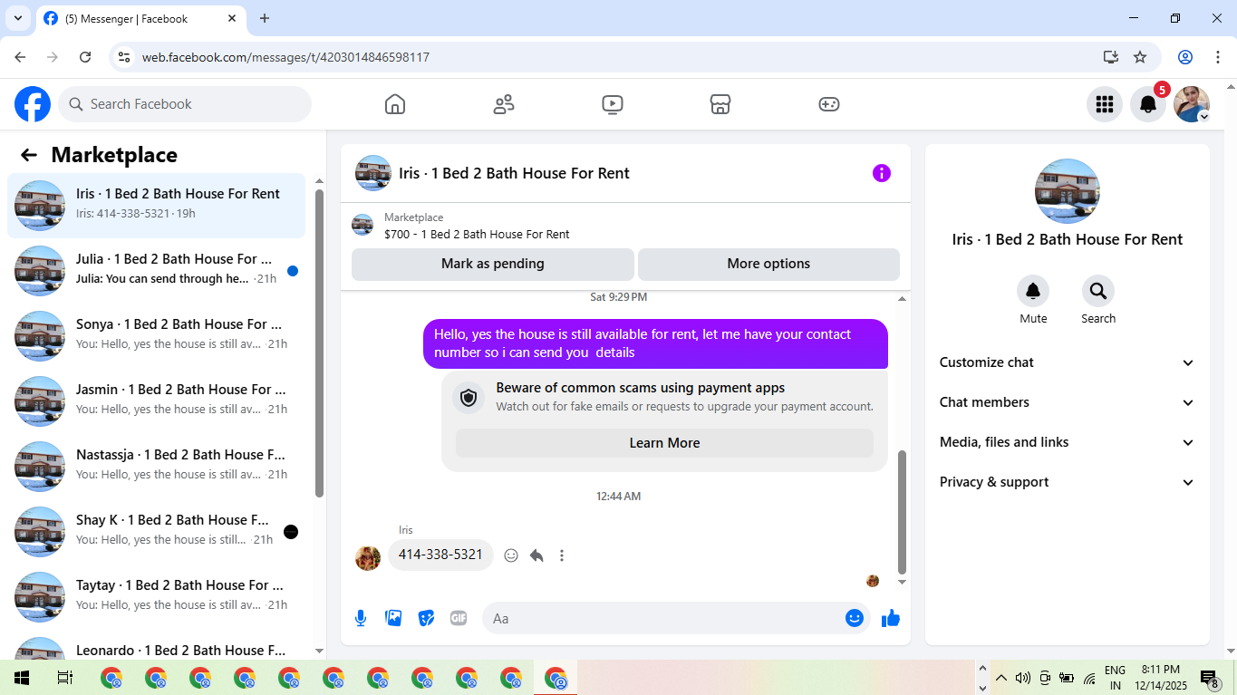This screenshot has width=1237, height=695.
Task: Show hidden system tray icons
Action: coord(1001,678)
